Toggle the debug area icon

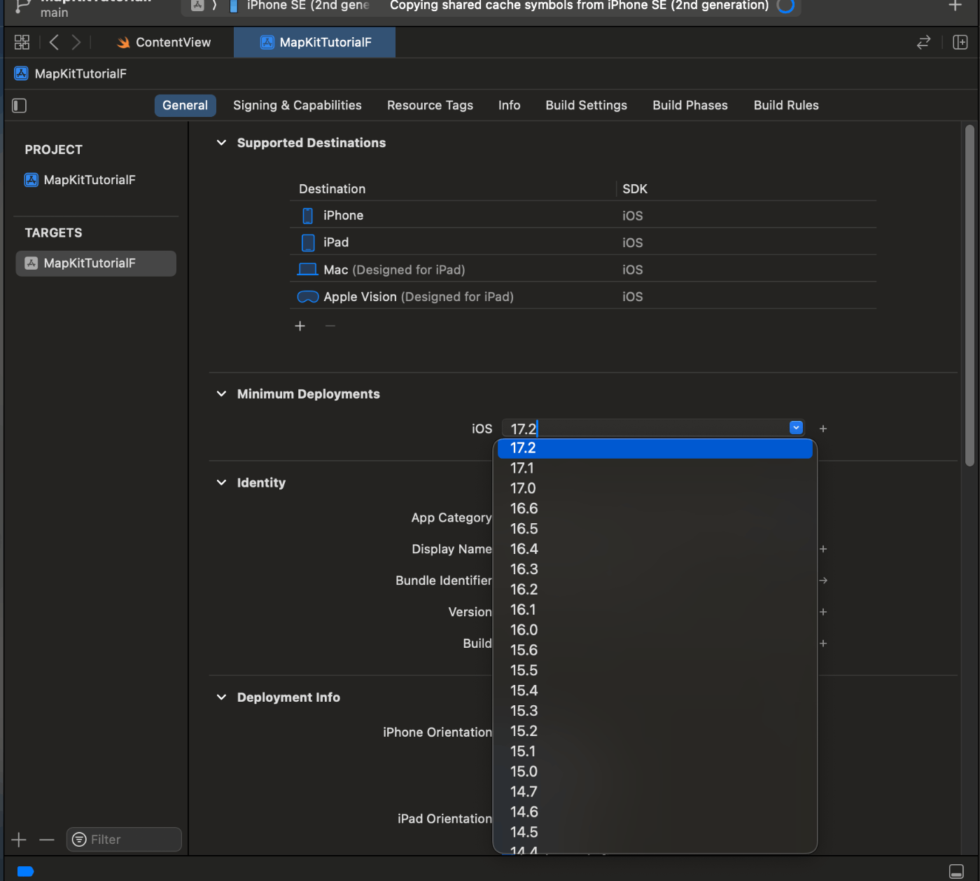(956, 871)
